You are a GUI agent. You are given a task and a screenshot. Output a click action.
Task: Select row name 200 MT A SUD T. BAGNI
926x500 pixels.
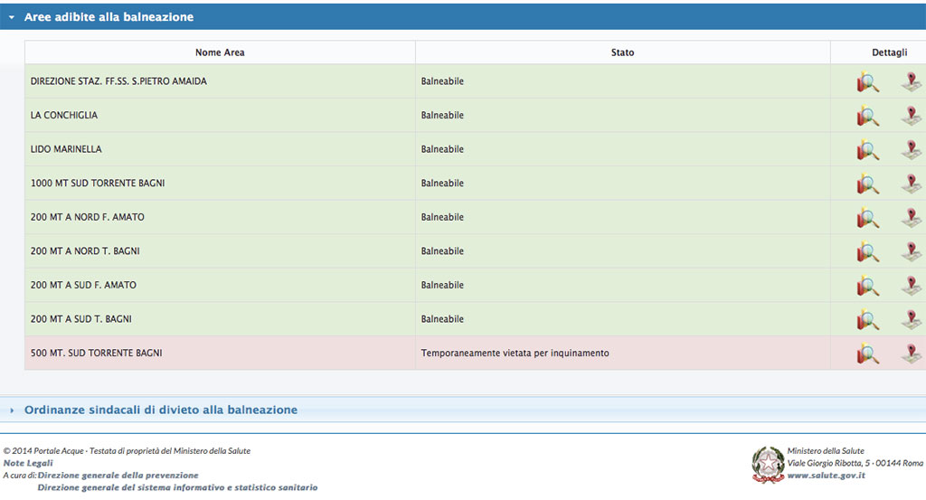pyautogui.click(x=80, y=319)
